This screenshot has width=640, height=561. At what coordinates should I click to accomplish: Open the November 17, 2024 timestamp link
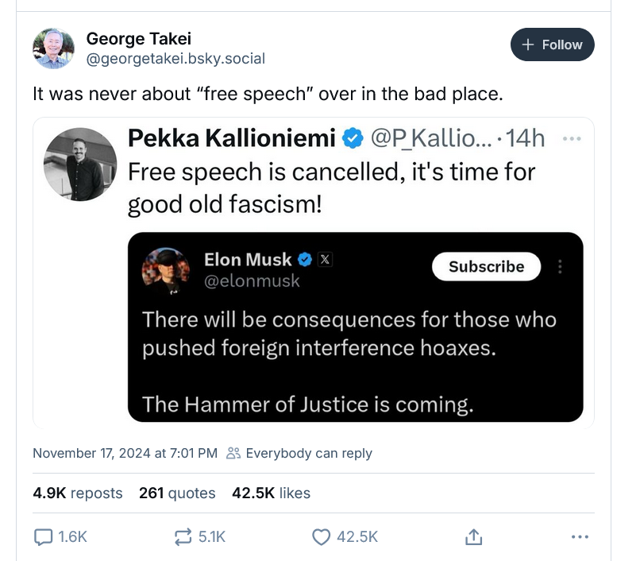coord(125,453)
